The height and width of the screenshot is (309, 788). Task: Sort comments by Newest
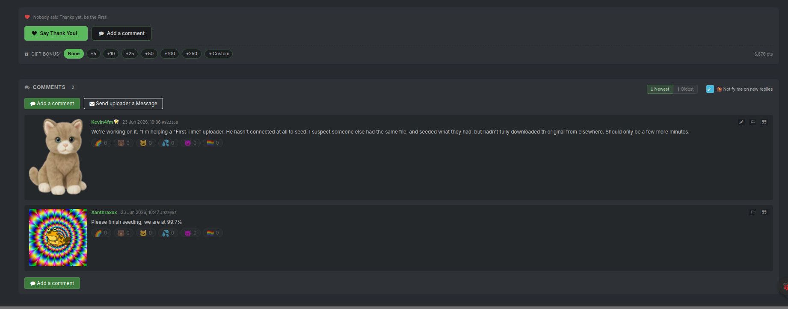660,89
